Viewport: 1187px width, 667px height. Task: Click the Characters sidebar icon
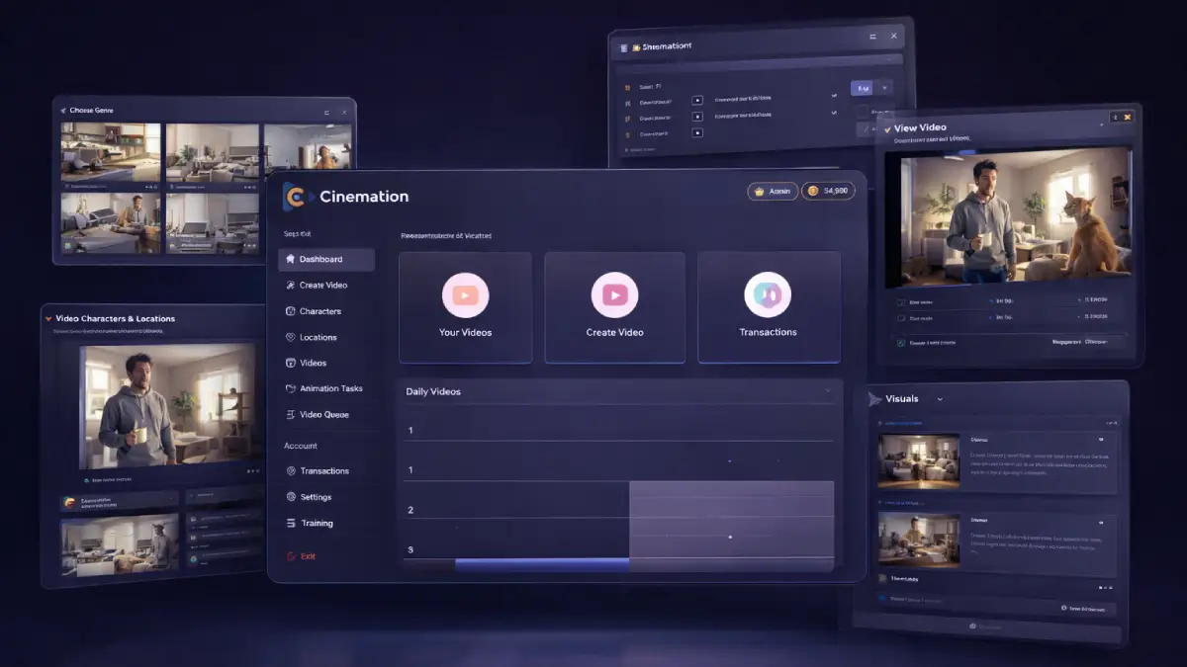[x=291, y=311]
